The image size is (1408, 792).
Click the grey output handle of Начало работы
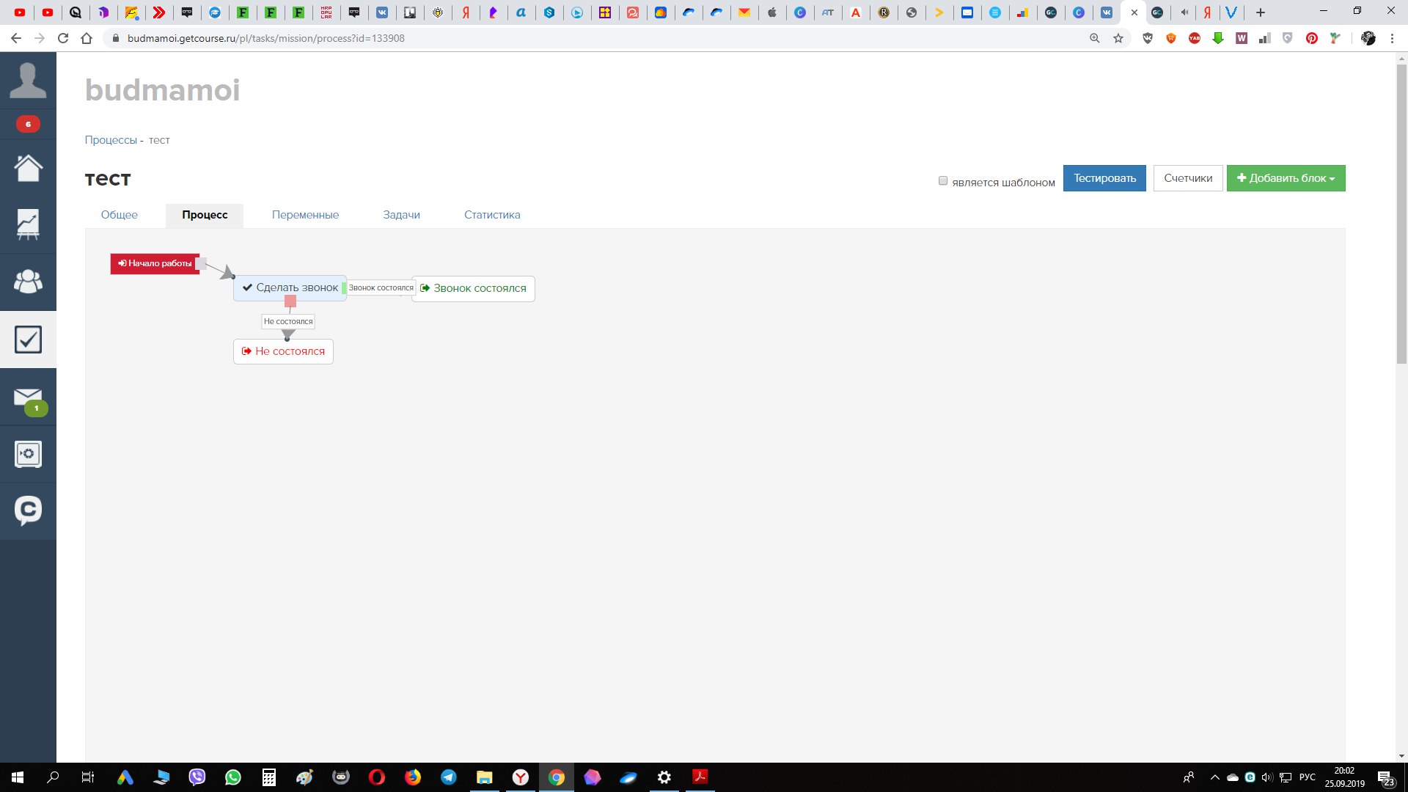(201, 263)
